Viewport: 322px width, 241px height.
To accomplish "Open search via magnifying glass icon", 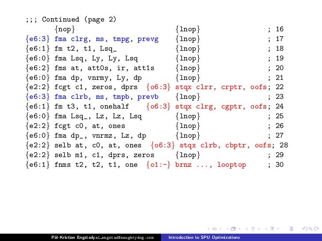I will pos(311,229).
